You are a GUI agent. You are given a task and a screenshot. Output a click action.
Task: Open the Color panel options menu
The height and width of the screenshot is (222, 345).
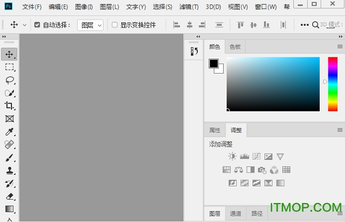[340, 47]
